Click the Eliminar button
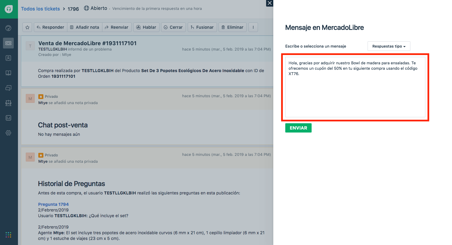Viewport: 452px width, 245px height. [233, 27]
